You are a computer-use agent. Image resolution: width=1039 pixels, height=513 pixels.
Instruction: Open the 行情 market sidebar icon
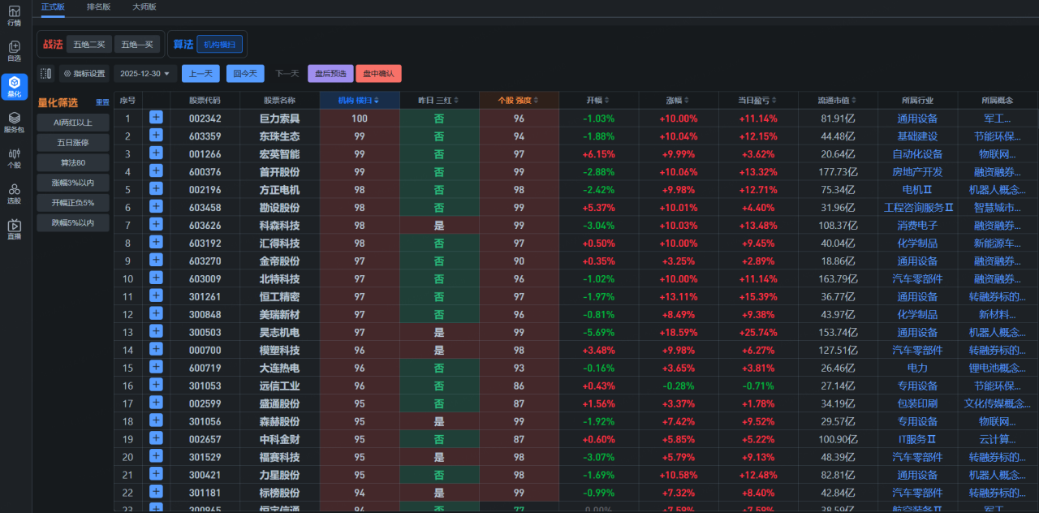coord(15,15)
